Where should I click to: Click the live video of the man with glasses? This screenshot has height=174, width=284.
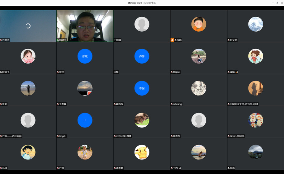[x=85, y=25]
